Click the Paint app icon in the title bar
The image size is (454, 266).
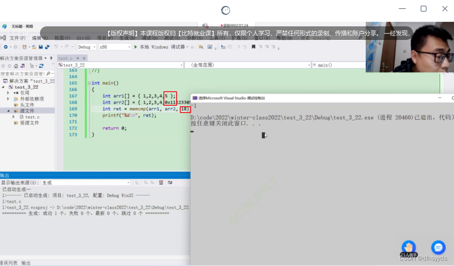(x=5, y=26)
